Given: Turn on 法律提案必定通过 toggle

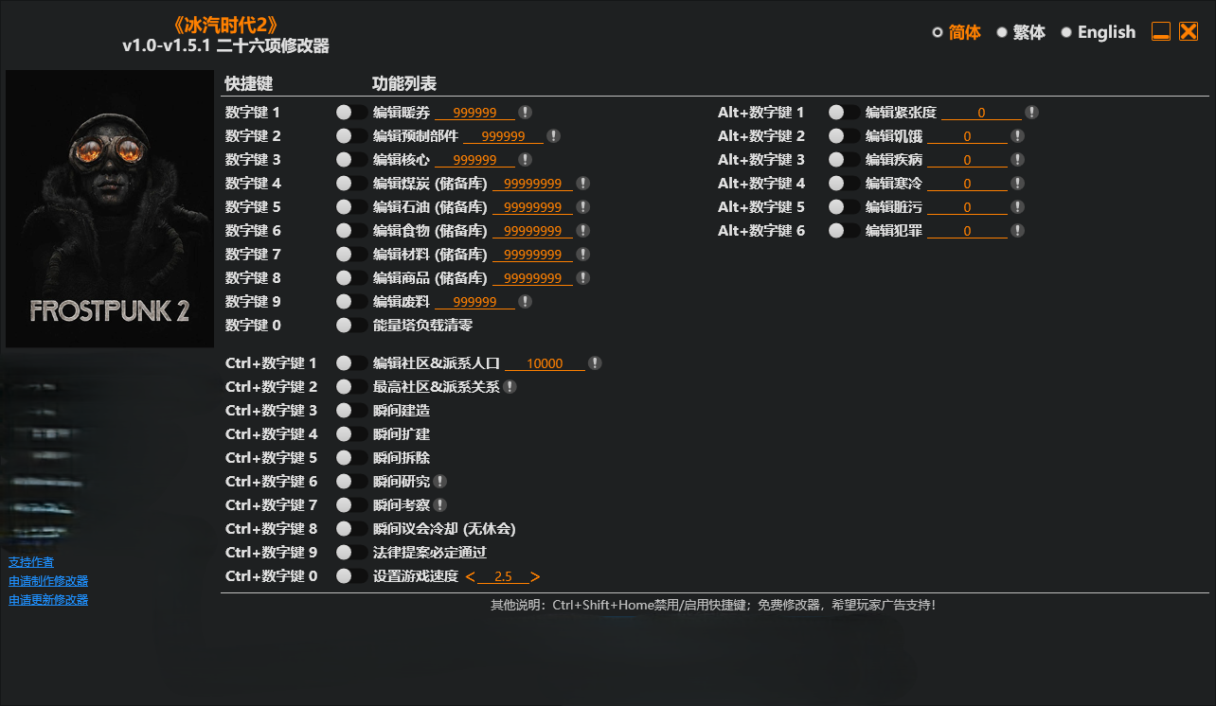Looking at the screenshot, I should [x=351, y=553].
